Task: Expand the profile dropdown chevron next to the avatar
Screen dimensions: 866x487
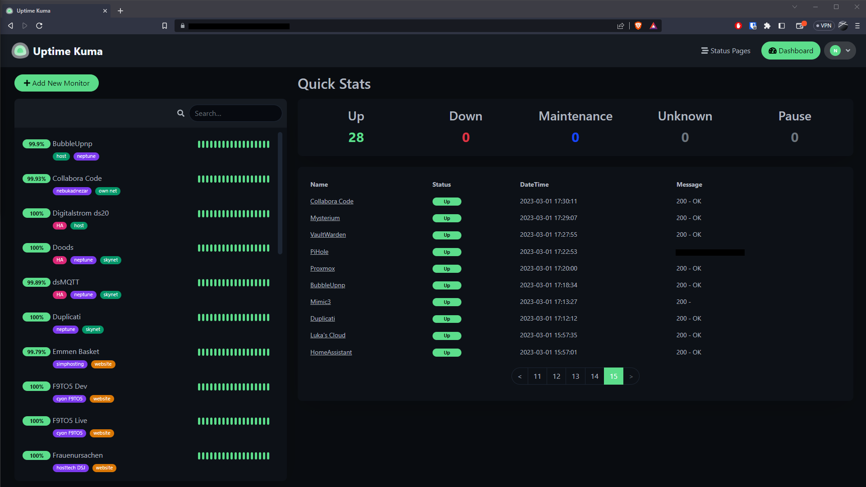Action: pyautogui.click(x=847, y=51)
